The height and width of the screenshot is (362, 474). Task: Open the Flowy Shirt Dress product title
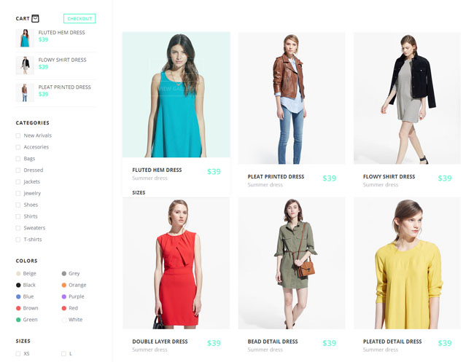(389, 176)
